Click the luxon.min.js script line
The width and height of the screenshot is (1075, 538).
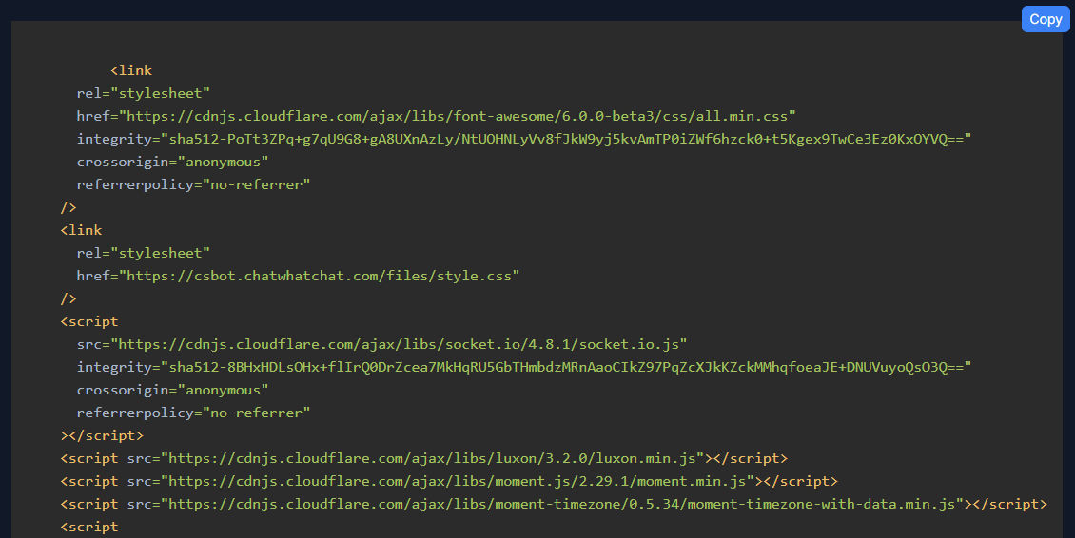pyautogui.click(x=423, y=458)
